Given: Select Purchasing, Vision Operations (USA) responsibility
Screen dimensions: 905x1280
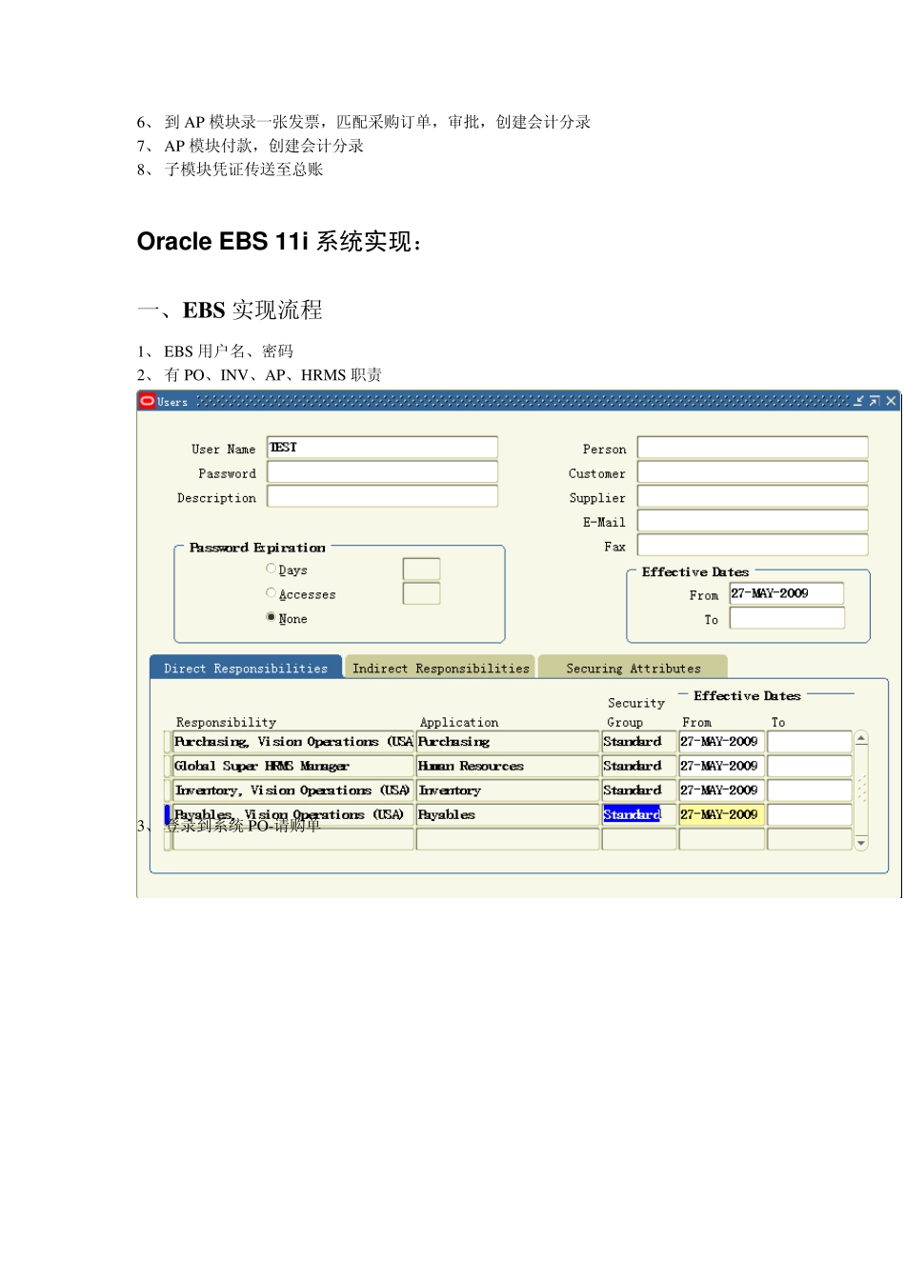Looking at the screenshot, I should tap(293, 742).
